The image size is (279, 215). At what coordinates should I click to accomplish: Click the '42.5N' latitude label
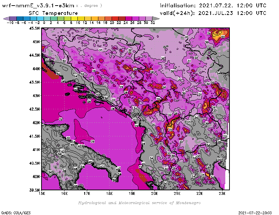point(34,109)
